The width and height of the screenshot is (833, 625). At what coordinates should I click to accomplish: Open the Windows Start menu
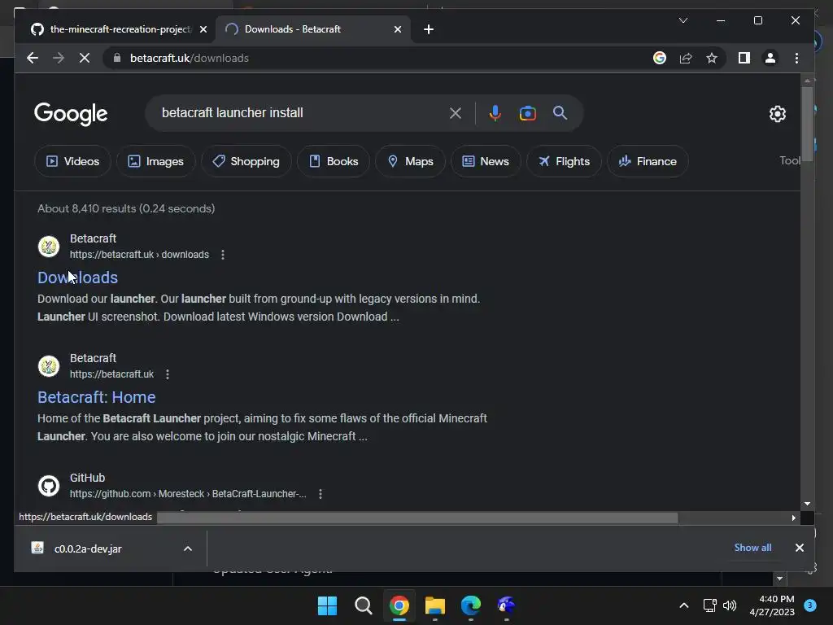point(327,605)
